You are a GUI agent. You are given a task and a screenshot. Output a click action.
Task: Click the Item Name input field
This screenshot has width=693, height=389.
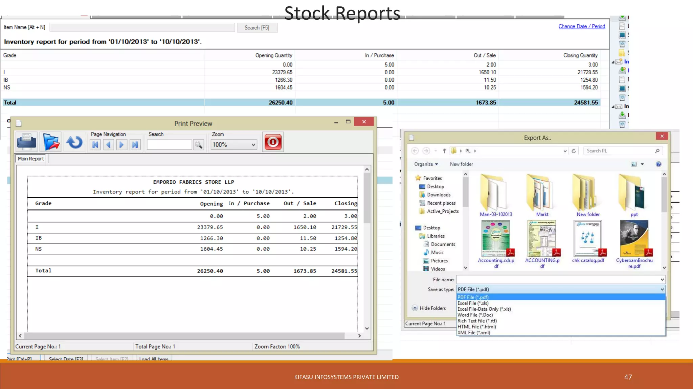[x=142, y=27]
